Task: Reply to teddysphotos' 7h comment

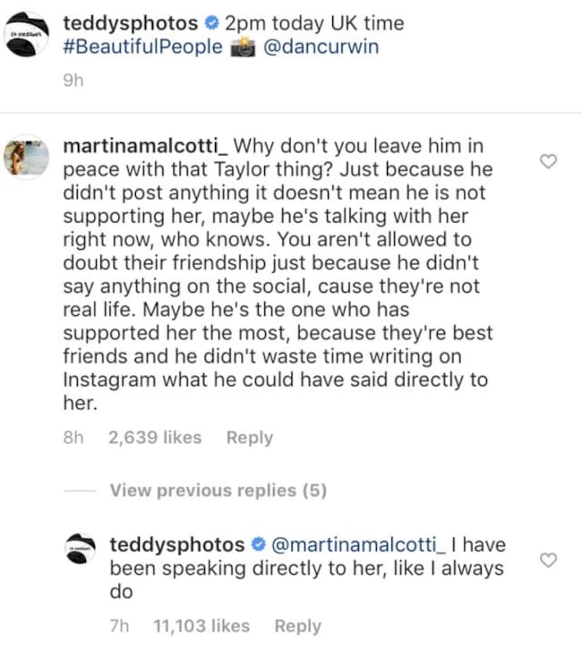Action: pos(297,626)
